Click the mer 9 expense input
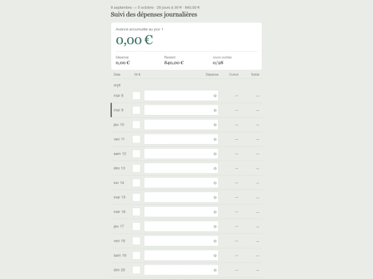The width and height of the screenshot is (373, 279). click(x=181, y=110)
